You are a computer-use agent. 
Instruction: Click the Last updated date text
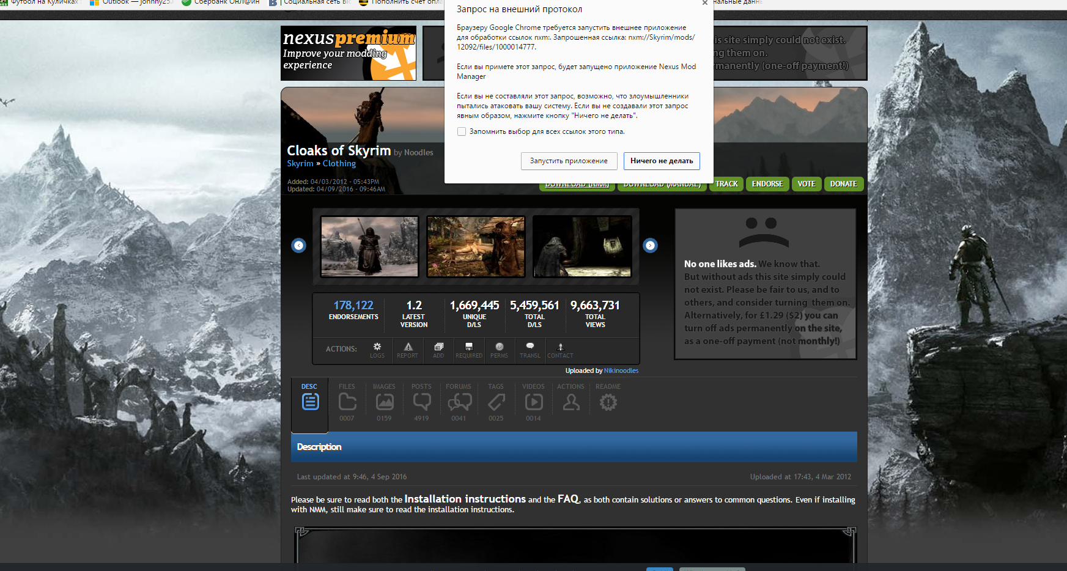click(352, 477)
